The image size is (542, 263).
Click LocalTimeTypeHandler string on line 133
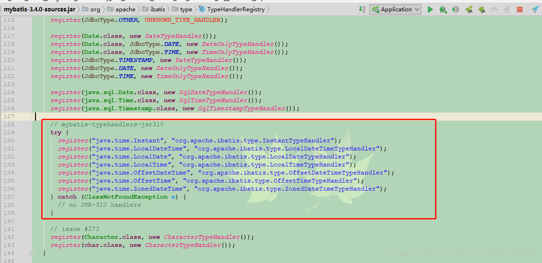click(264, 165)
